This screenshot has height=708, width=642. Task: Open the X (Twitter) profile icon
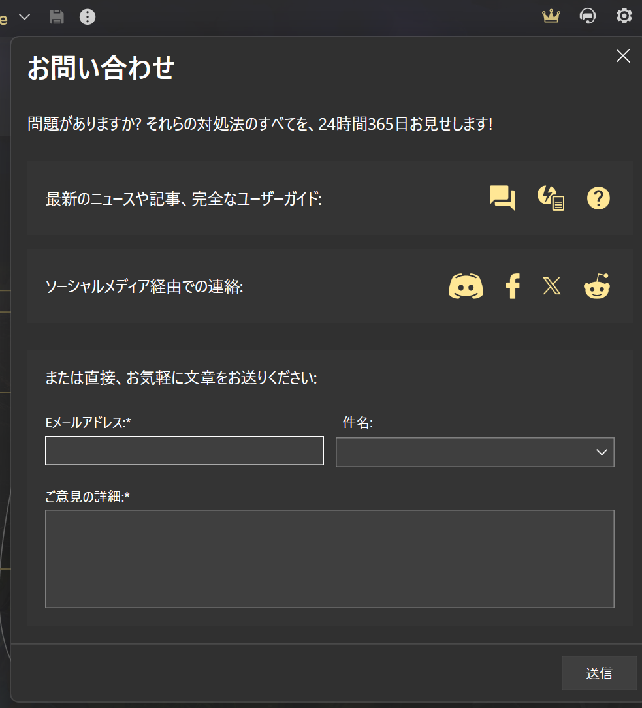coord(552,286)
